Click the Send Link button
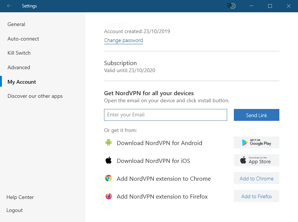Viewport: 298px width, 222px height. pos(257,115)
